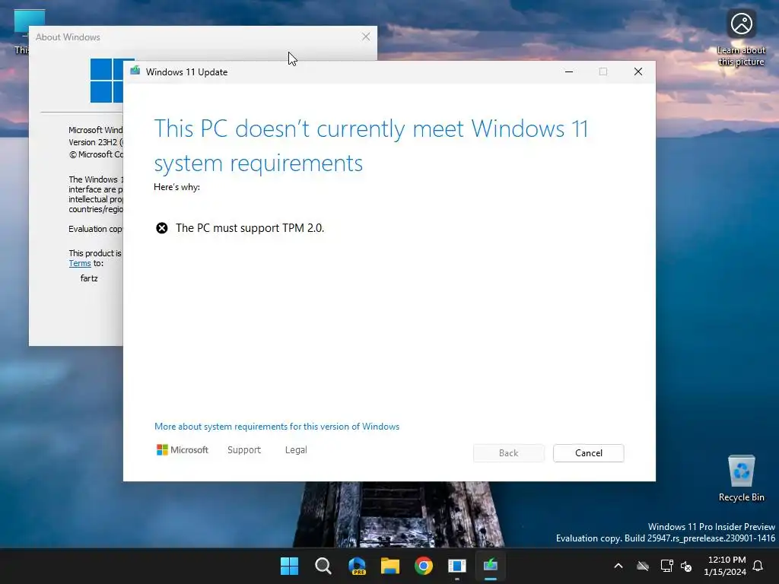Click the 'Here's why:' text

click(x=176, y=187)
